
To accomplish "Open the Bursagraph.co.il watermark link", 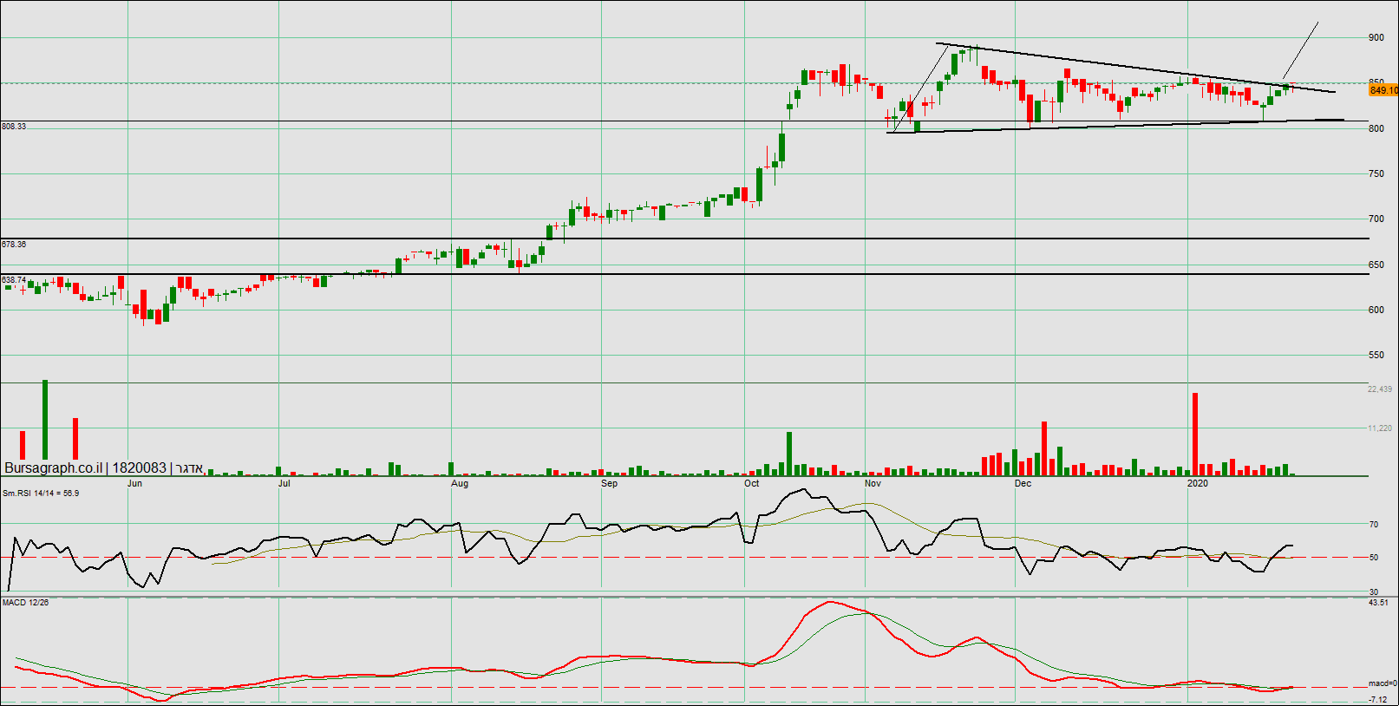I will tap(53, 468).
